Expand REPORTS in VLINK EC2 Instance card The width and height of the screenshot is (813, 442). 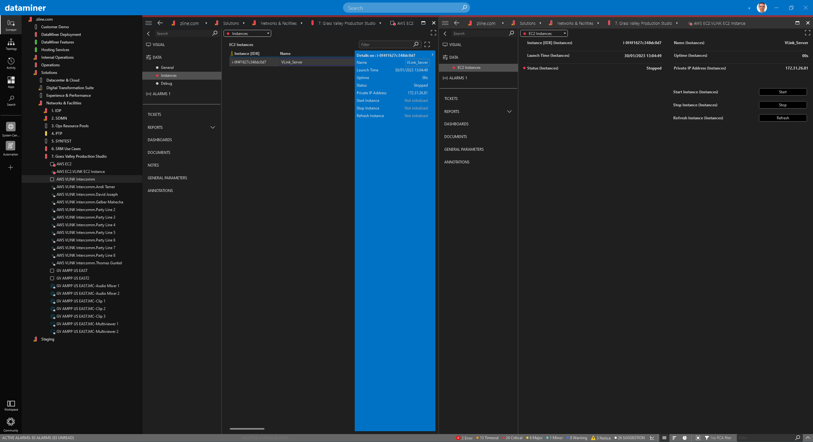click(509, 111)
